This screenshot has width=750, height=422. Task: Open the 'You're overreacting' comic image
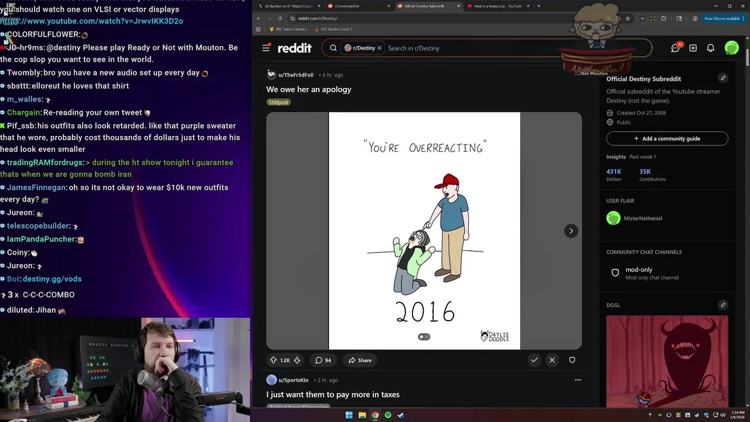point(424,231)
